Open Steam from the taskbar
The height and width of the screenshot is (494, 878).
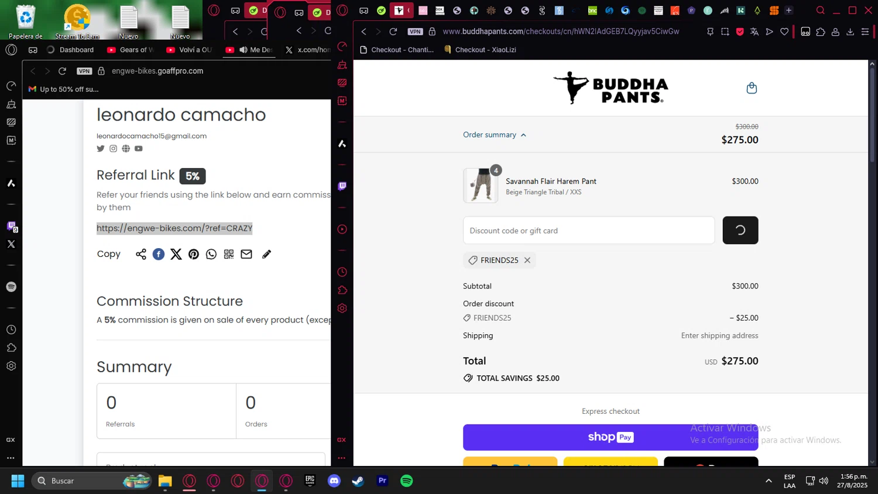358,481
